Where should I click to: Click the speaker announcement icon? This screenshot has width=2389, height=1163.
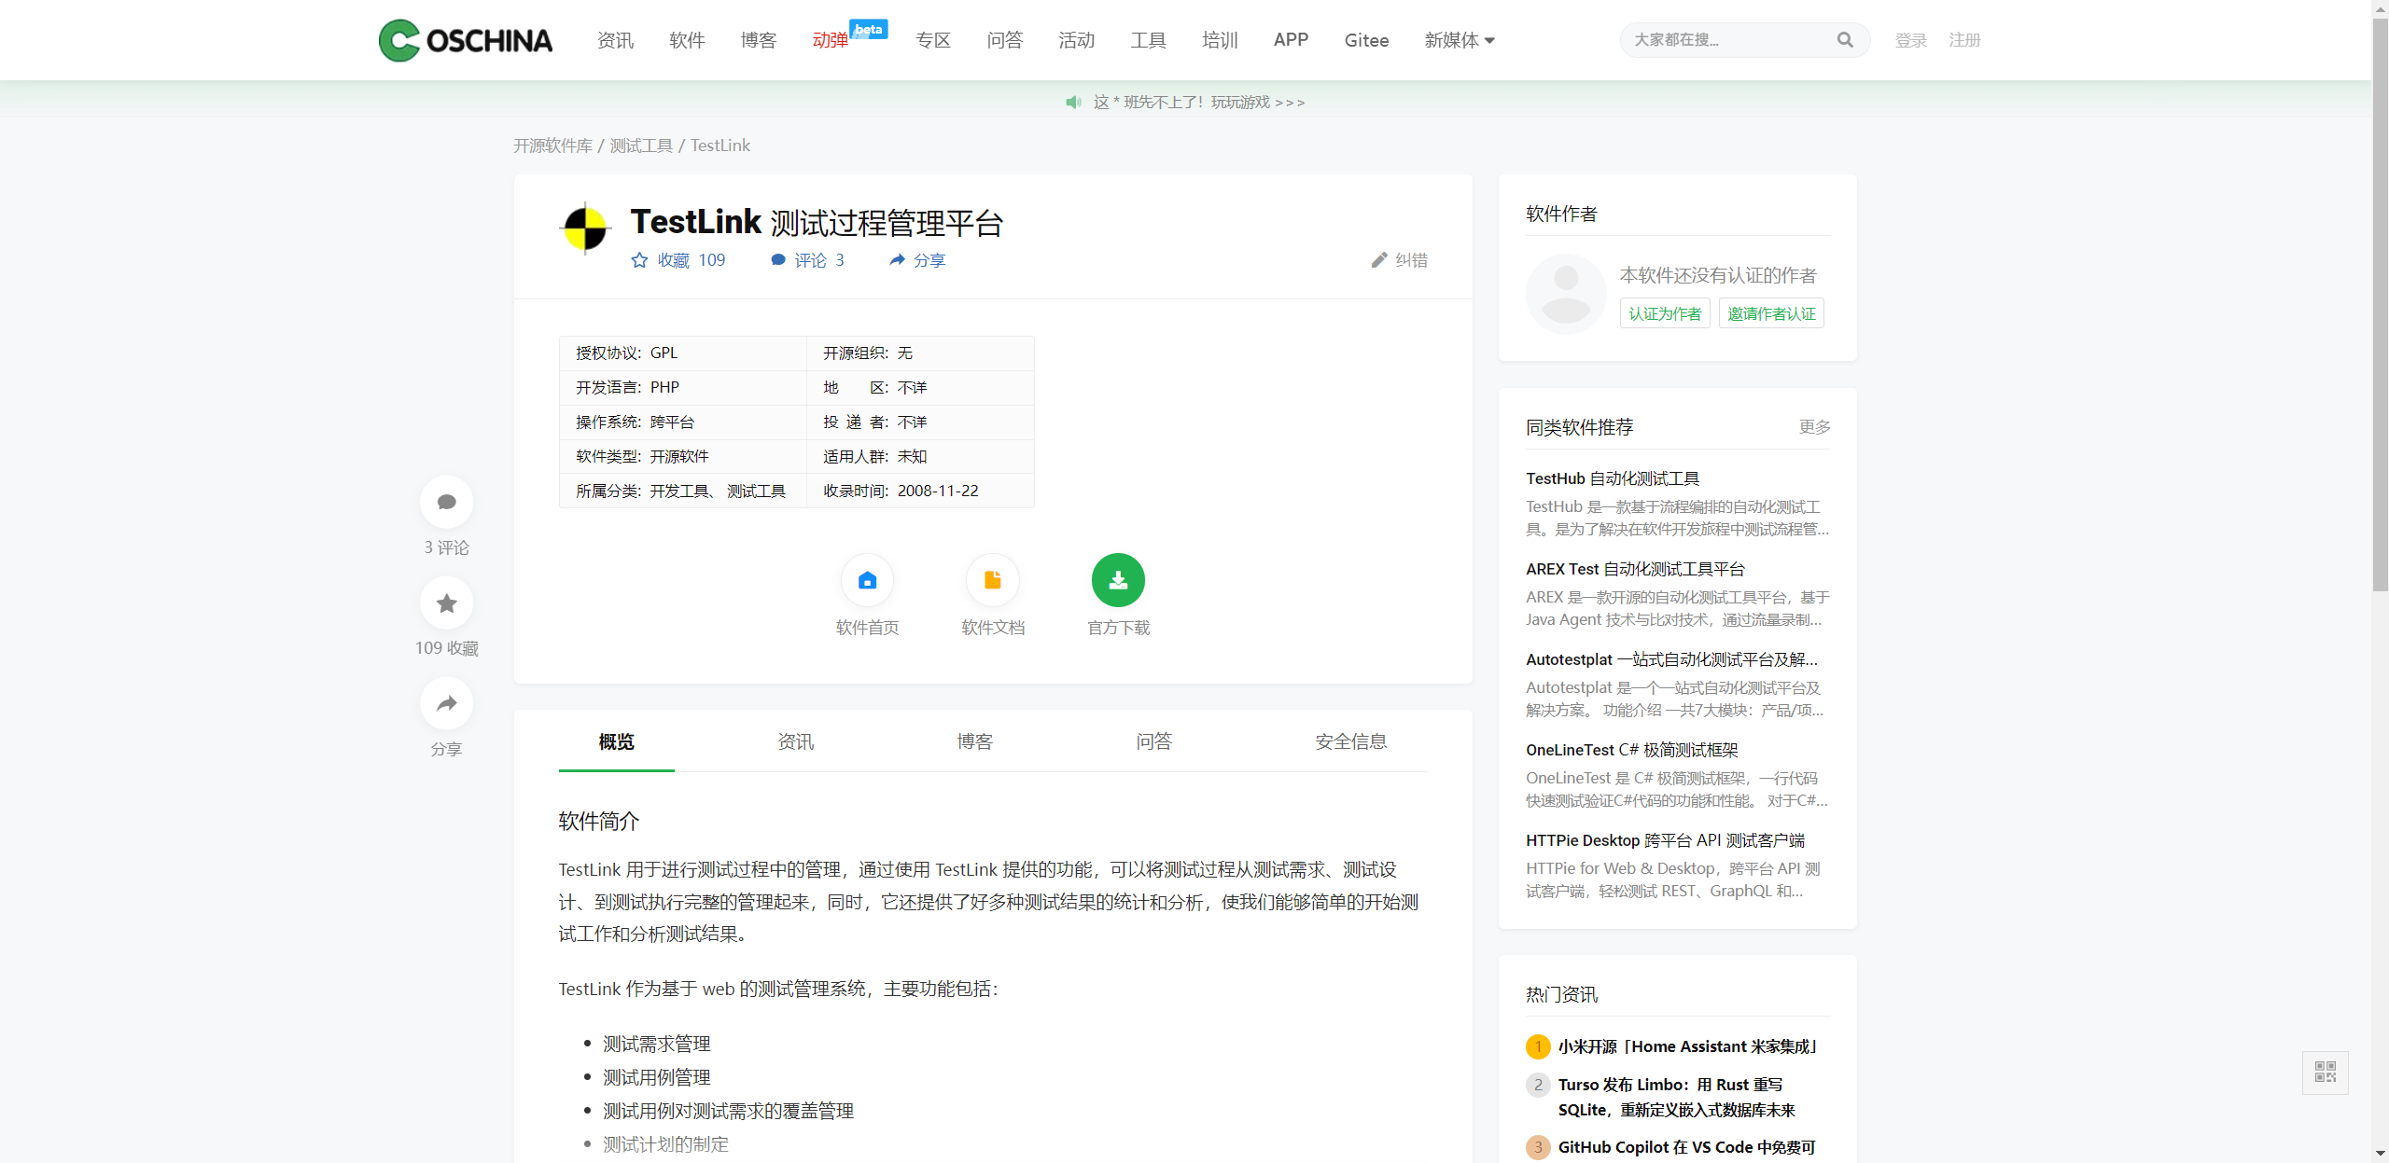(1073, 103)
